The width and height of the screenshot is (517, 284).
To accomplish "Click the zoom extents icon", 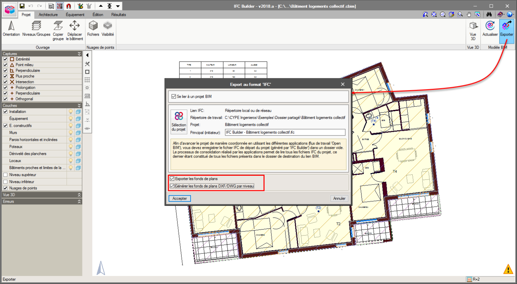I will click(x=434, y=14).
